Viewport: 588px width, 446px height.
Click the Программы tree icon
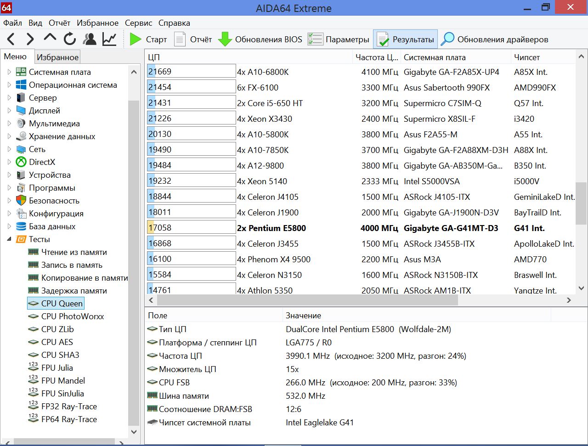pos(21,188)
